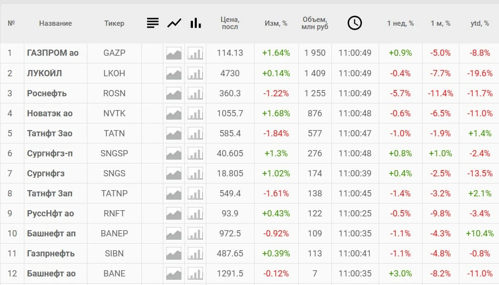
Task: Open the area chart icon for ГАЗПРОМ ао
Action: pos(174,53)
